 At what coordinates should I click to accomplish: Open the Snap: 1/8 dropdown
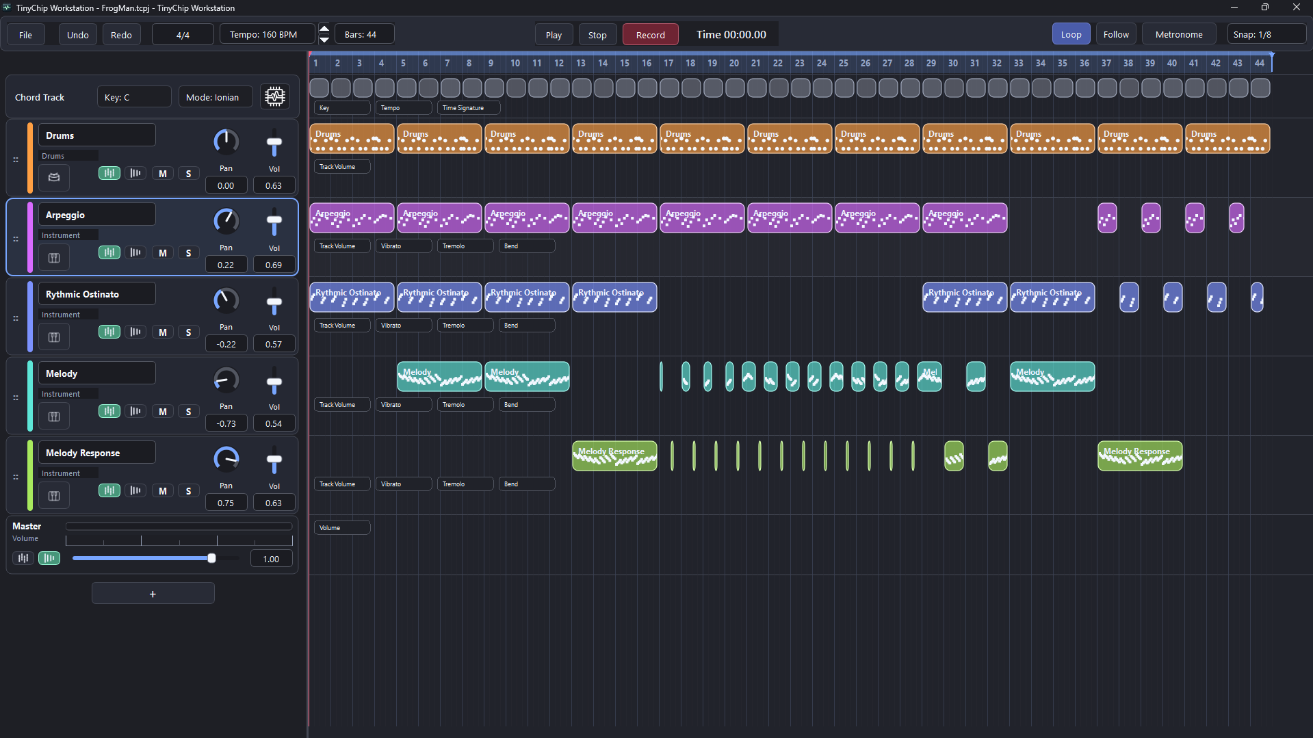(x=1266, y=34)
